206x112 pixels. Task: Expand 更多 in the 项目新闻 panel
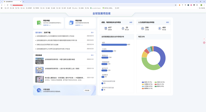[x=92, y=55]
